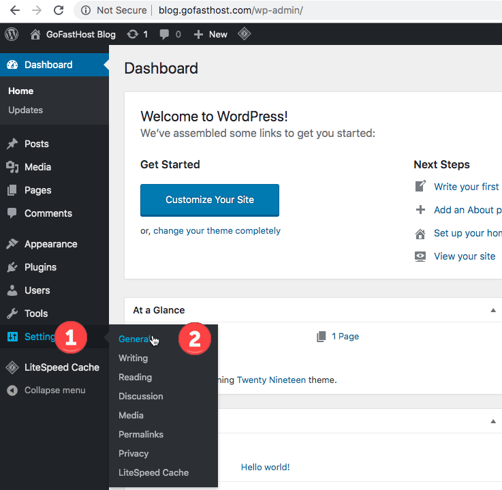Screen dimensions: 502x490
Task: Click the Plugins plug icon
Action: click(12, 267)
